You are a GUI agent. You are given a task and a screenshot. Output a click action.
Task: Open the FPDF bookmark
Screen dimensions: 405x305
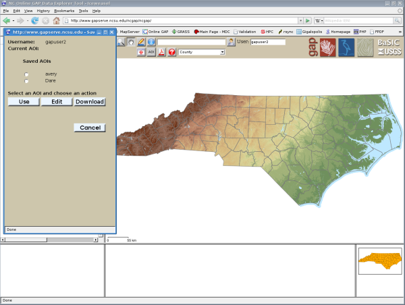coord(377,32)
